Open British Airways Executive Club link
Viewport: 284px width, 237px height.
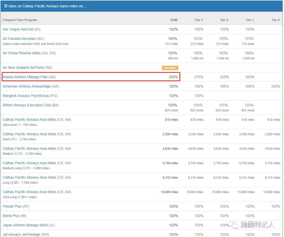(27, 105)
